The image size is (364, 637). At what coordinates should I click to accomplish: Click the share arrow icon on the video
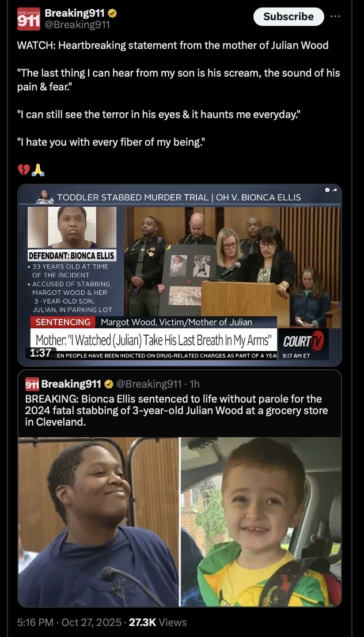[x=335, y=190]
